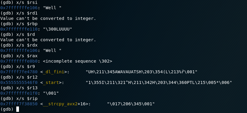The width and height of the screenshot is (247, 113).
Task: Click the address 0x5555555546f0
Action: pyautogui.click(x=19, y=82)
